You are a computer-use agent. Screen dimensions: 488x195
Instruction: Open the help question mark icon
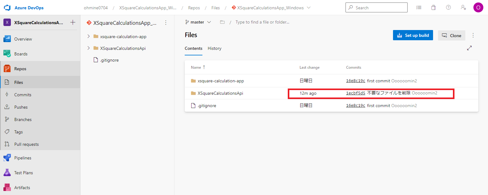(449, 7)
